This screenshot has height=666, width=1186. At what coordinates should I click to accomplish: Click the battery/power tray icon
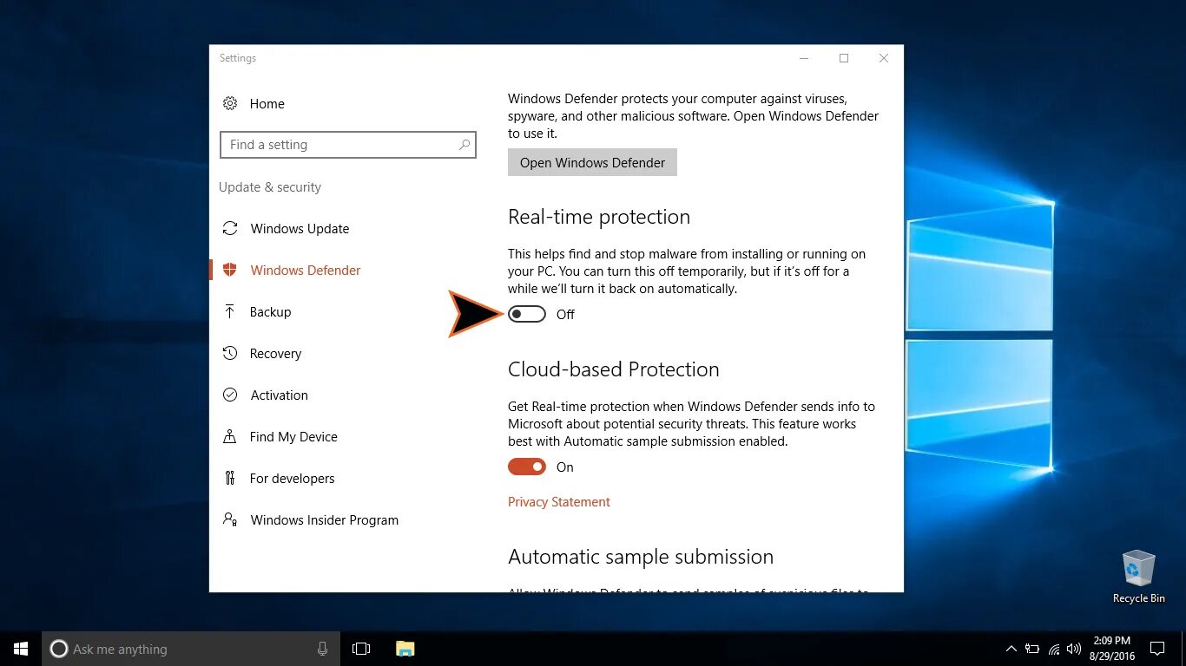tap(1032, 649)
